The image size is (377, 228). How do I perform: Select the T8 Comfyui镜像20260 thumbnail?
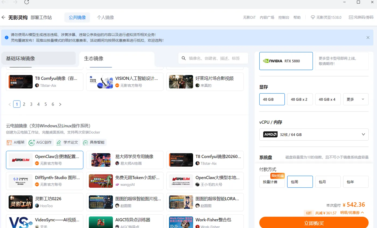click(x=181, y=160)
